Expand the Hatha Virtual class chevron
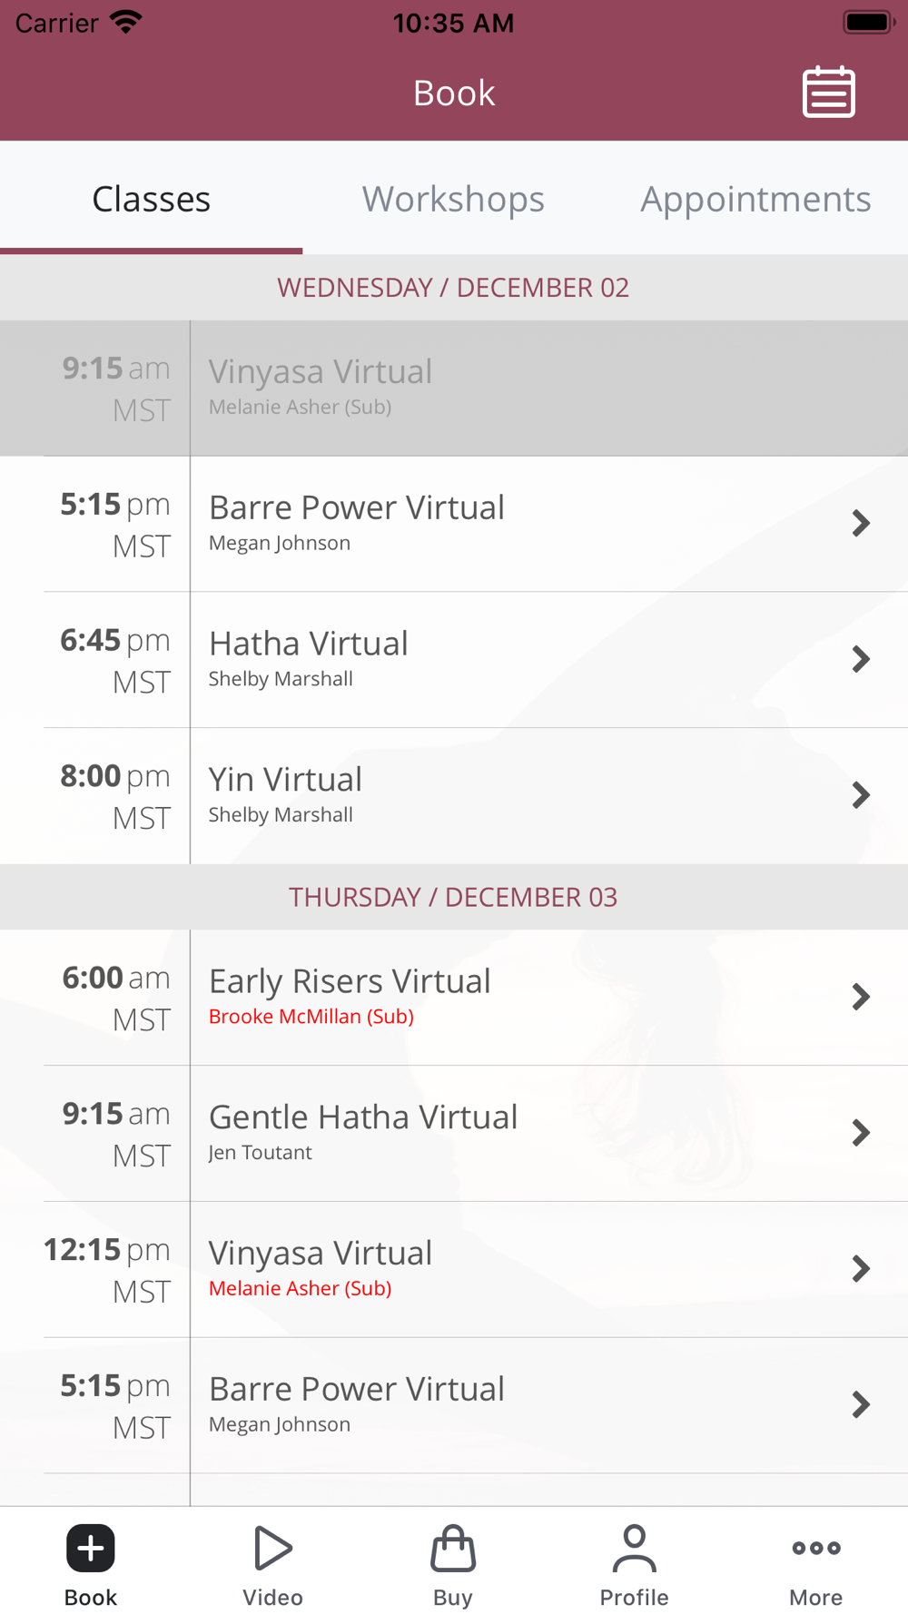 pyautogui.click(x=861, y=659)
